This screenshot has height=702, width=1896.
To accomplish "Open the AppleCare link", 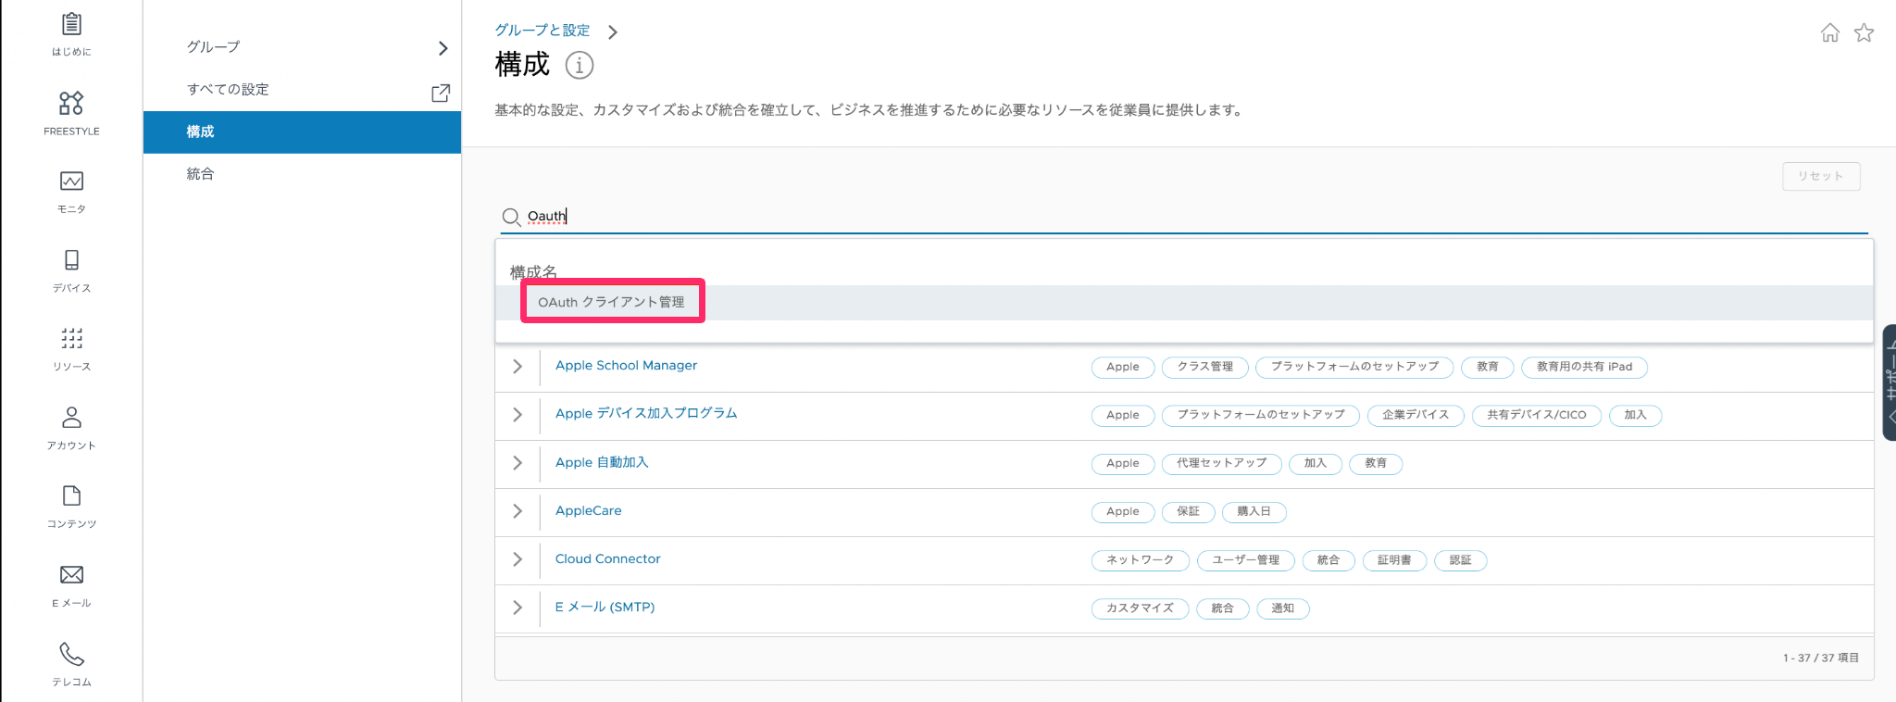I will (588, 510).
